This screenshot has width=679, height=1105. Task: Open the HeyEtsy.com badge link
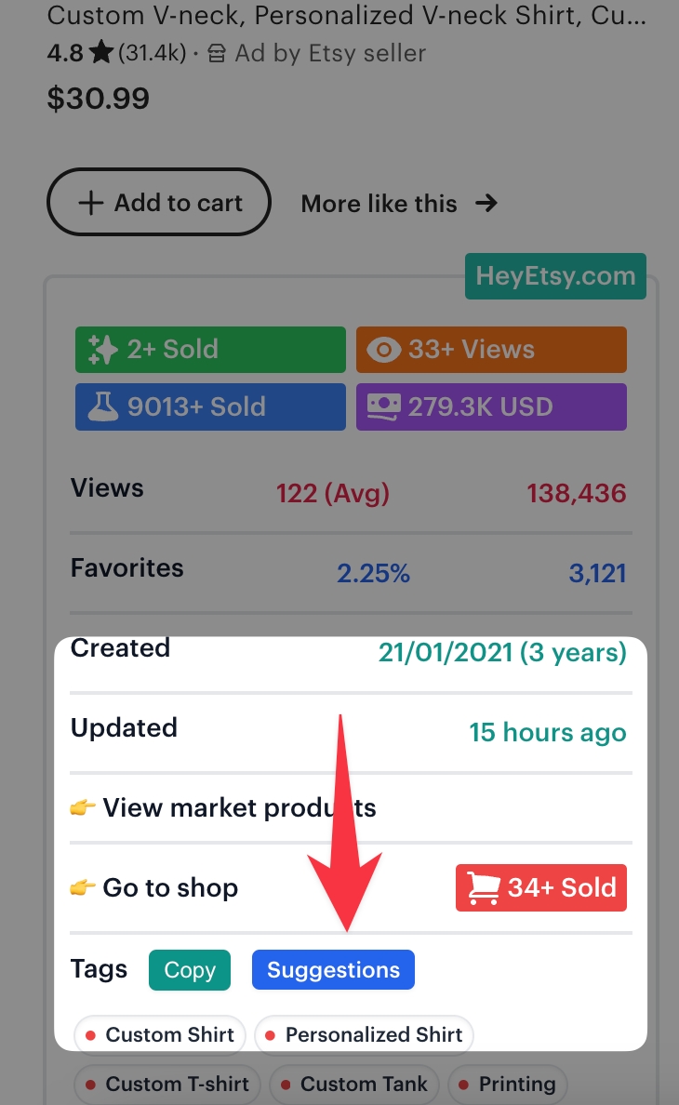555,276
